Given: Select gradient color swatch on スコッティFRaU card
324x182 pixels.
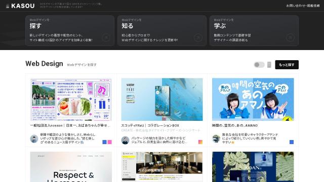Looking at the screenshot, I should (200, 142).
